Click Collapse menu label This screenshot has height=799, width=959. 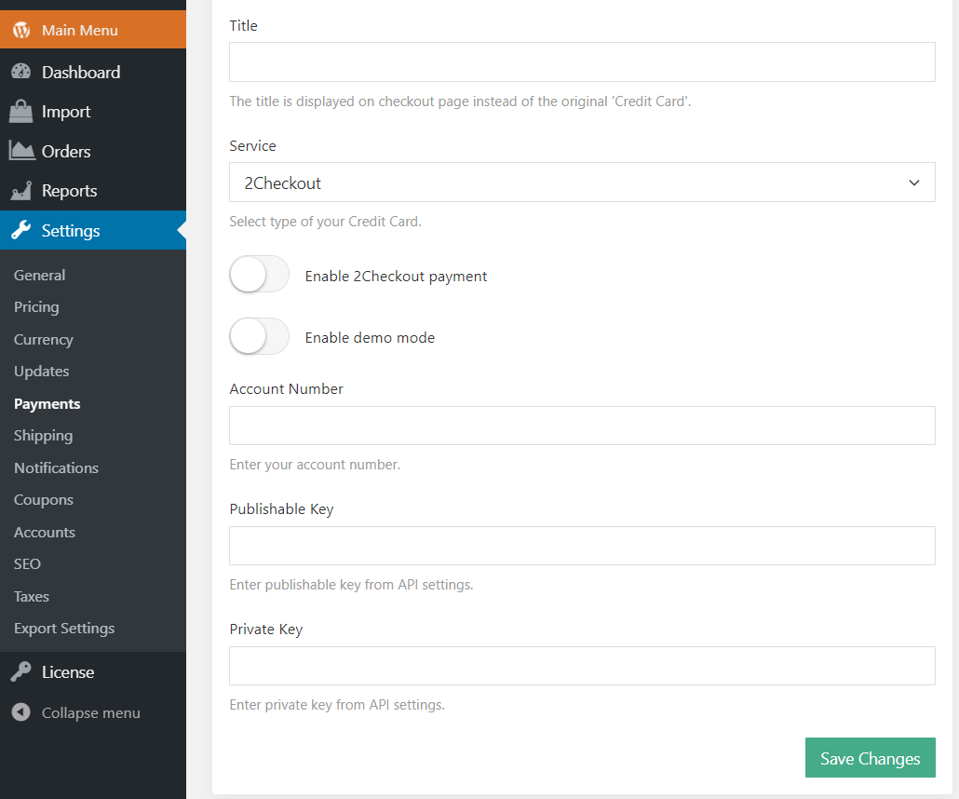click(x=90, y=712)
